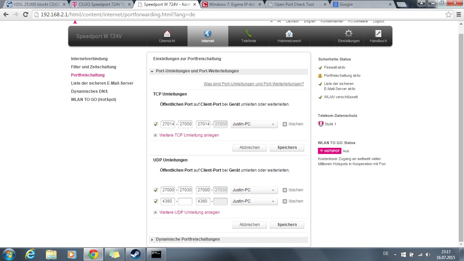Click Weitere UDP Umleitung anlegen
This screenshot has width=464, height=261.
(190, 212)
